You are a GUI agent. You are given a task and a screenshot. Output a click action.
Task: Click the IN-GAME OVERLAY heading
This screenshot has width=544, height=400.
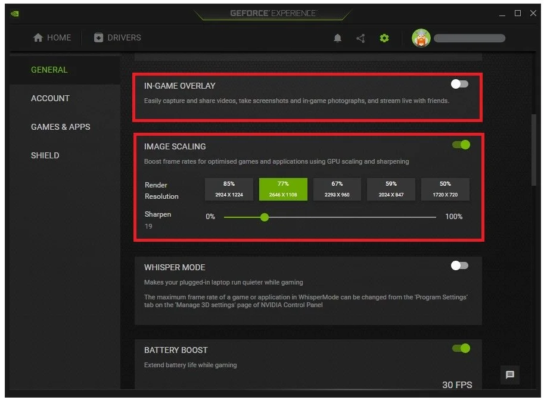180,86
